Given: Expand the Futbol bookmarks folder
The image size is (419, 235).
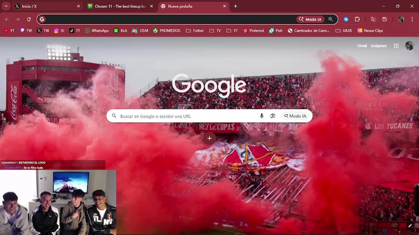Looking at the screenshot, I should coord(194,31).
